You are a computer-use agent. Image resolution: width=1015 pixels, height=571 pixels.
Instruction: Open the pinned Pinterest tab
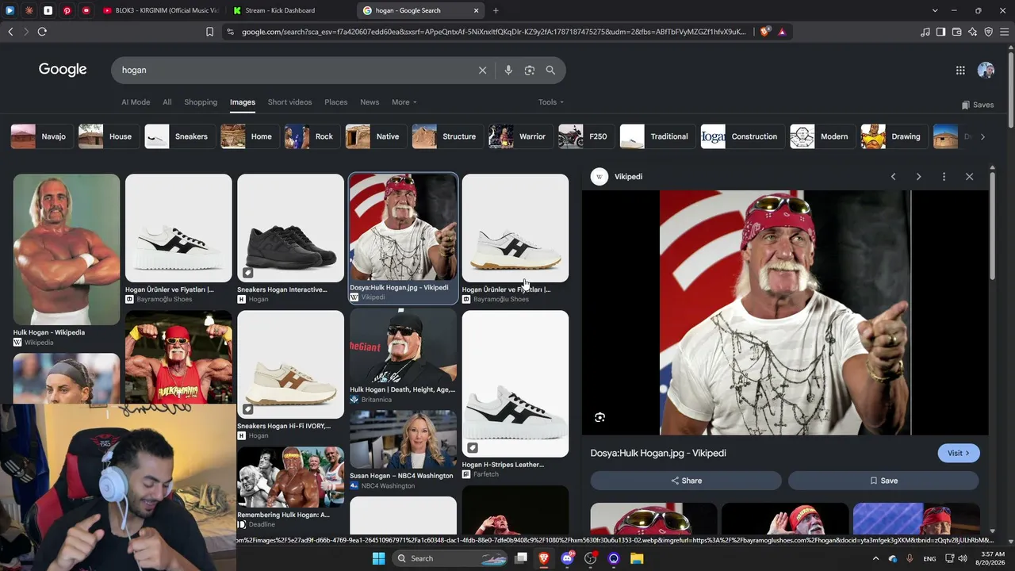pos(67,10)
